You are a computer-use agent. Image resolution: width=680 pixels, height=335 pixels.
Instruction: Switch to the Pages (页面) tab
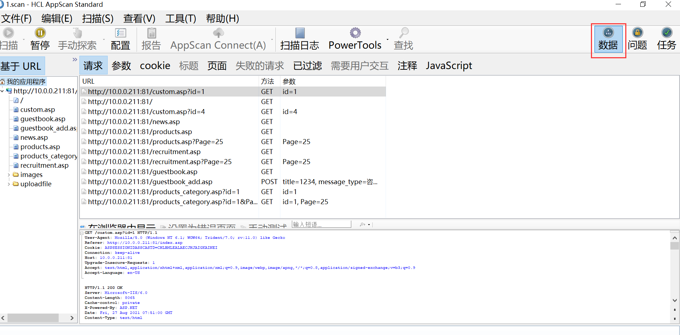[217, 65]
